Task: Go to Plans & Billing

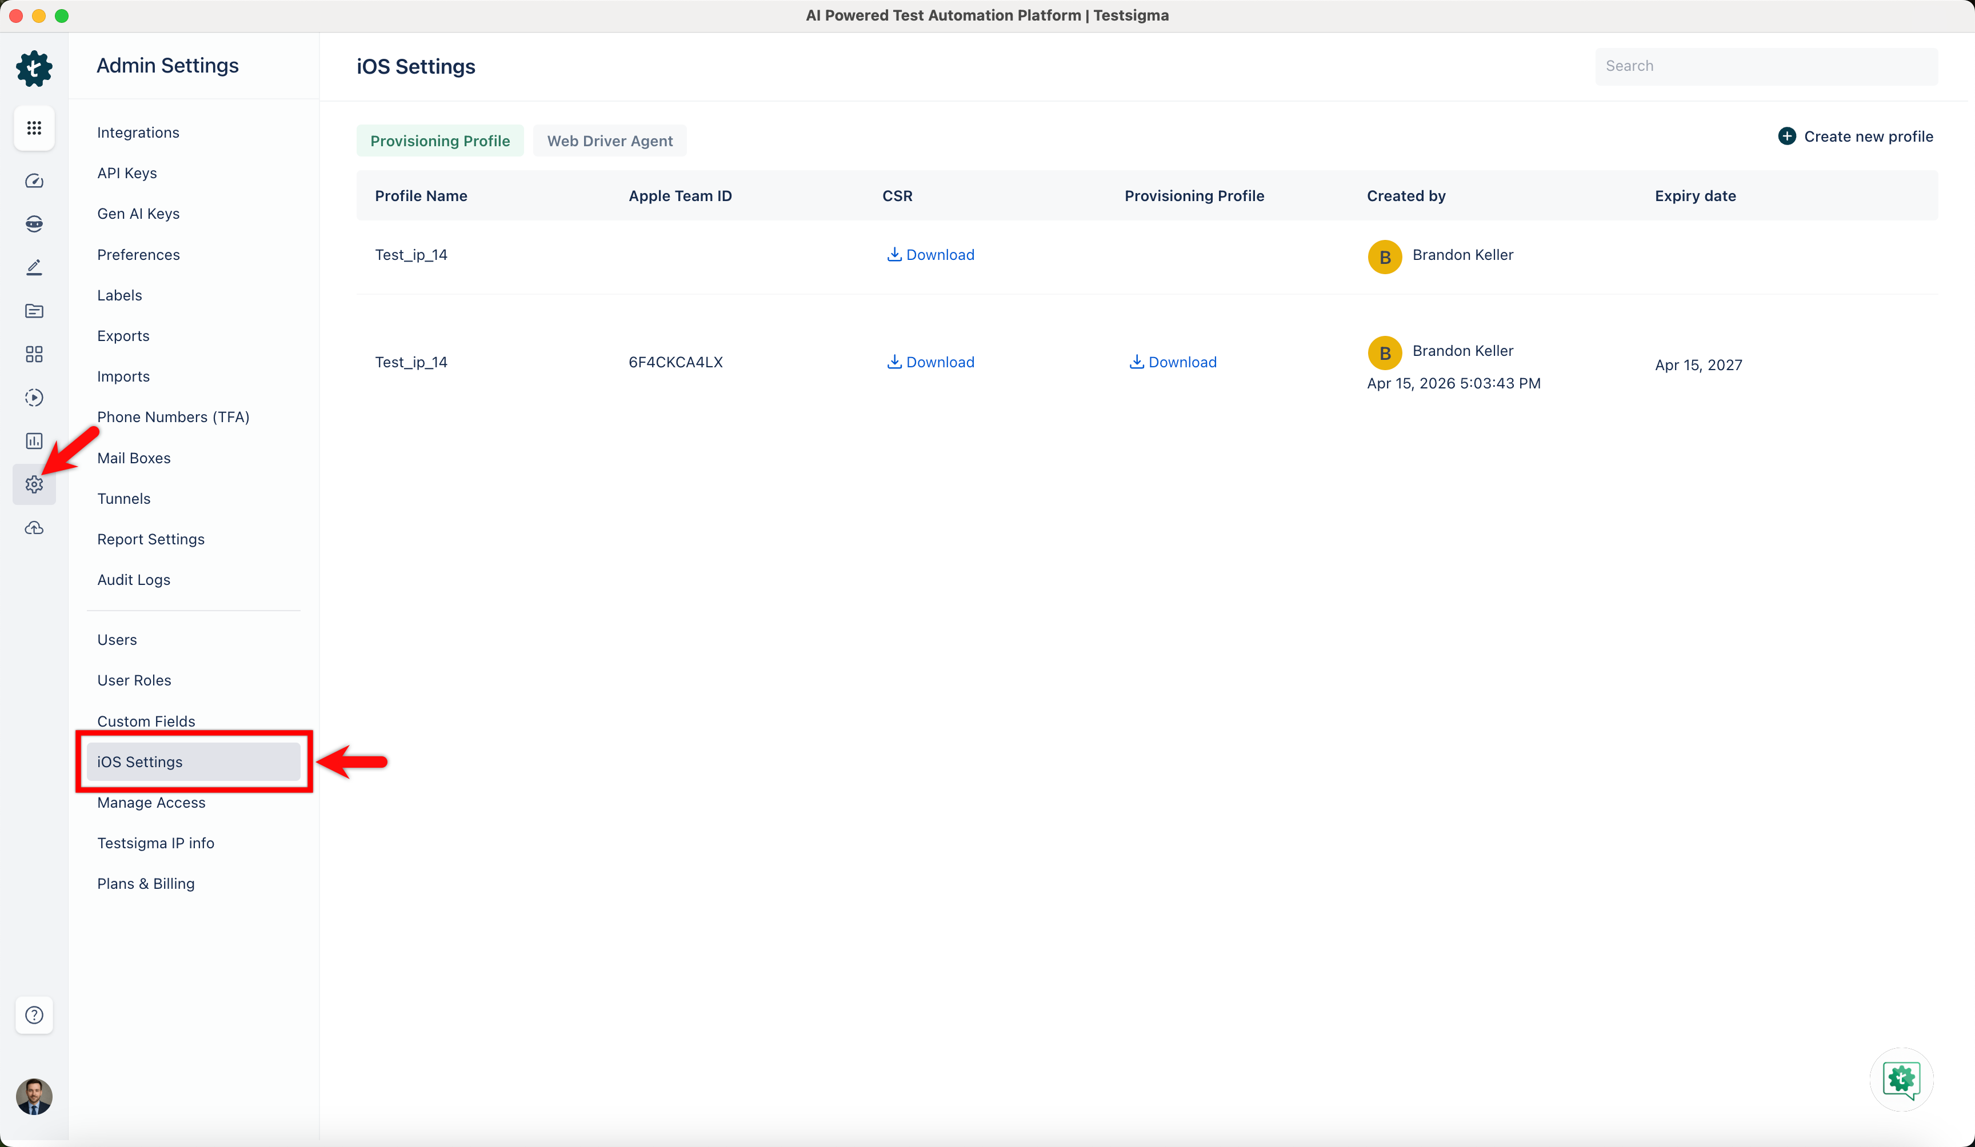Action: (146, 884)
